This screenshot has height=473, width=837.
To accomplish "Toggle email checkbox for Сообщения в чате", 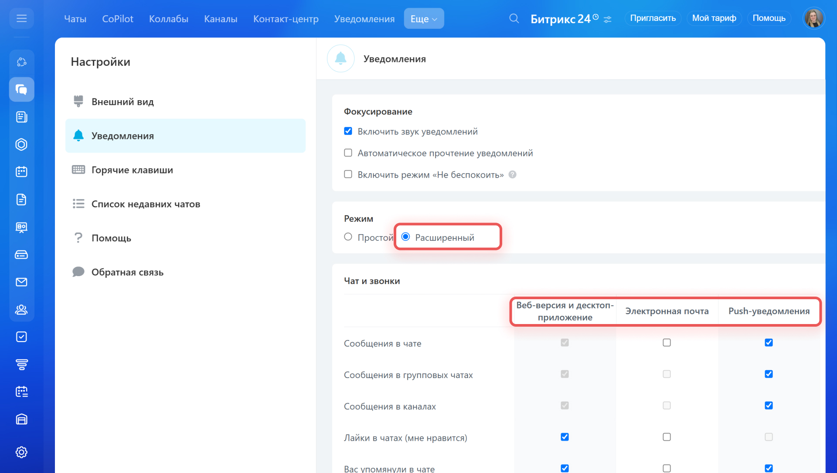I will click(667, 343).
